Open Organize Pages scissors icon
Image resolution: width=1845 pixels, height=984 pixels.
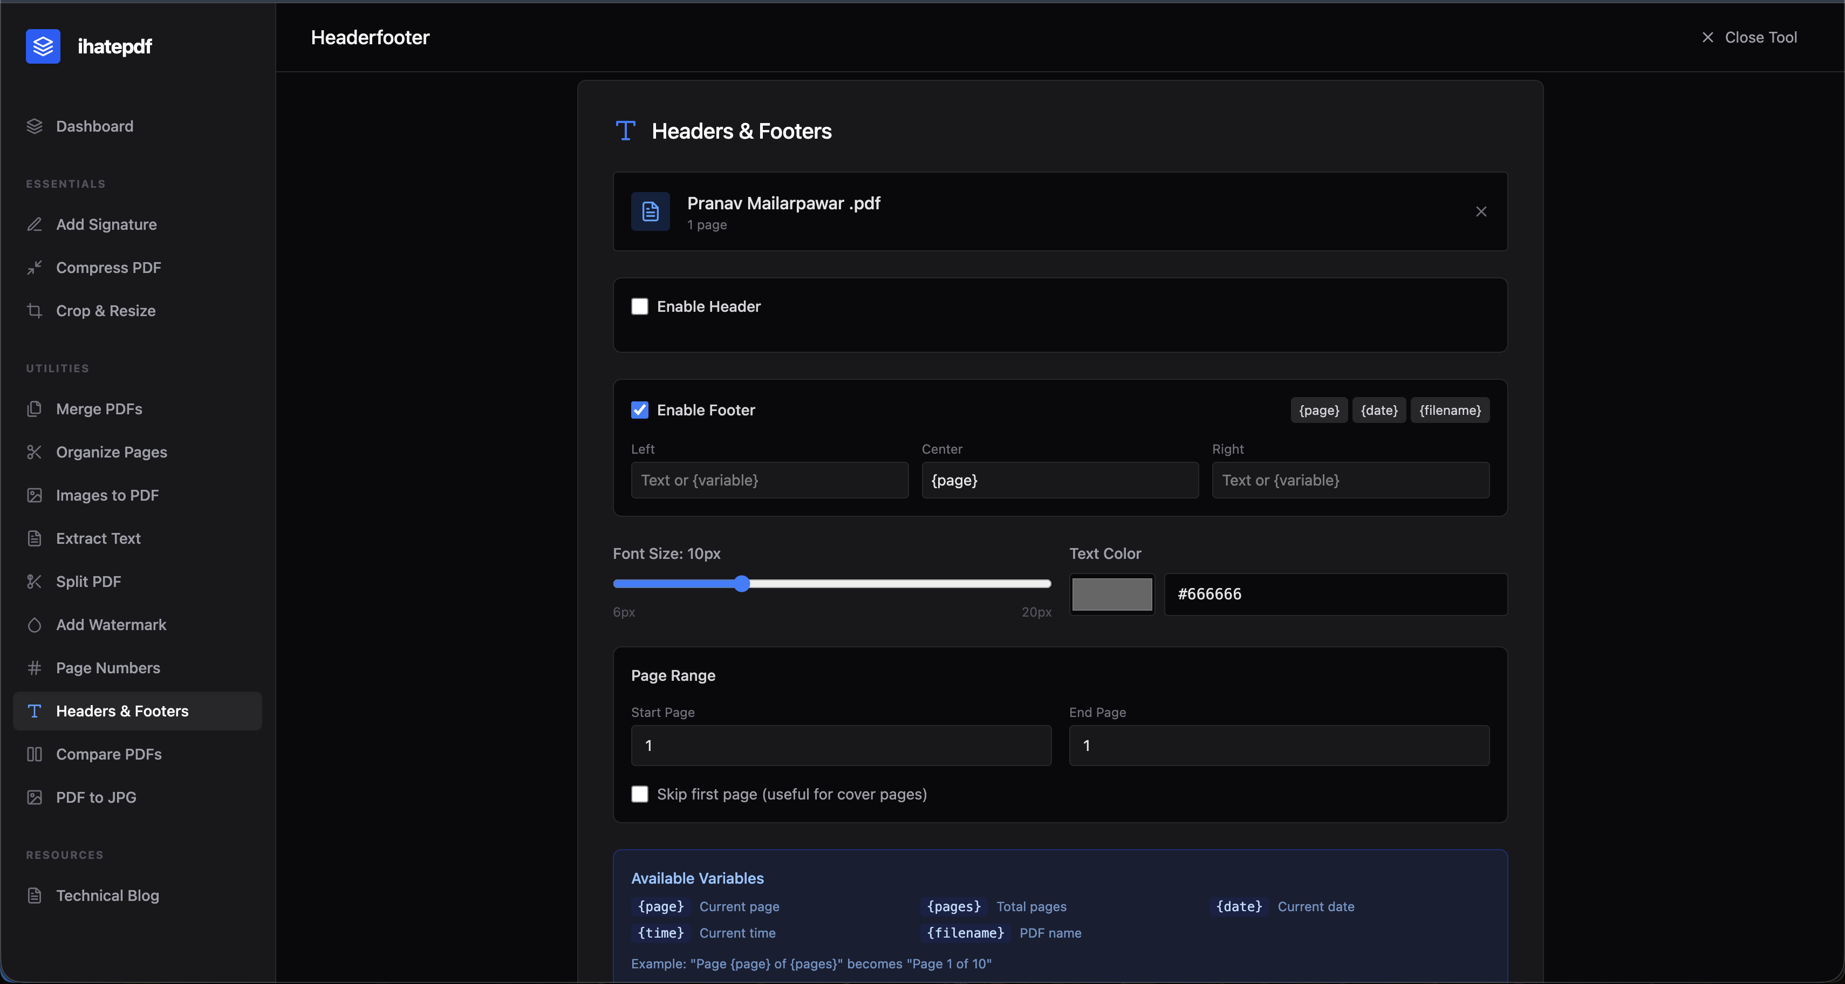point(35,452)
